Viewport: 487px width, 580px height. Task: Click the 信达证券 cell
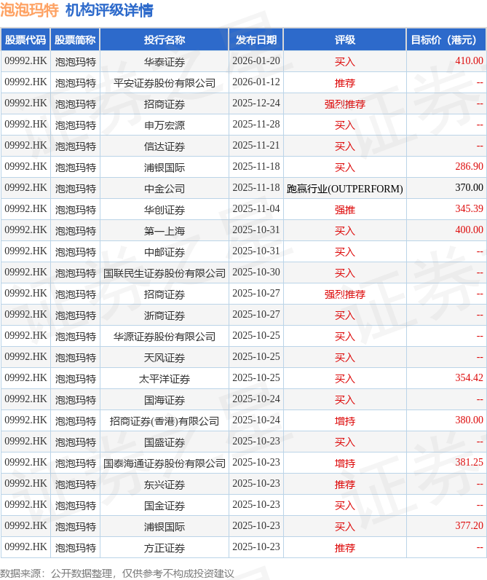coord(165,146)
